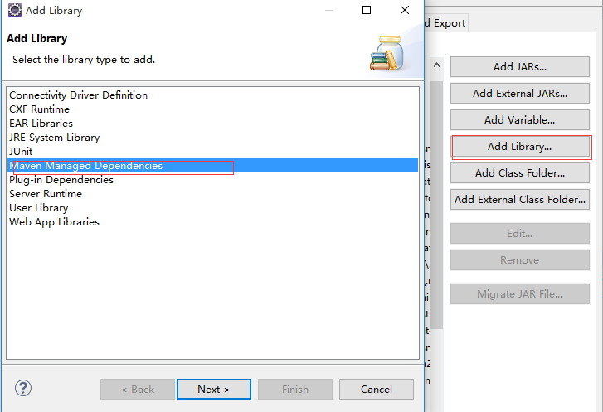
Task: Click Add Library... in background window
Action: pyautogui.click(x=520, y=147)
